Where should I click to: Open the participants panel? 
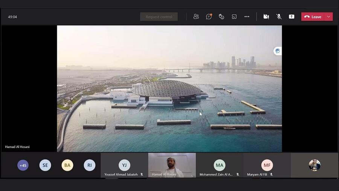196,17
